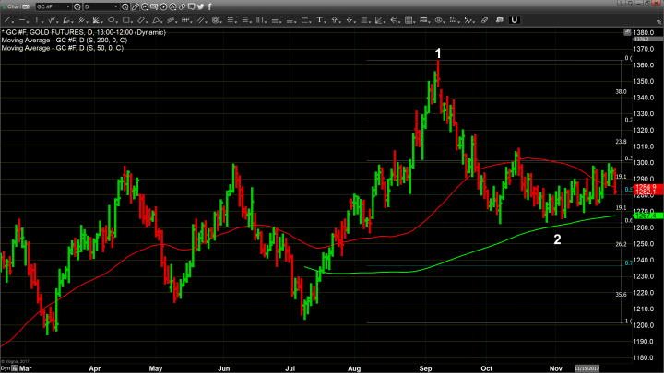Click the eraser tool in toolbar
664x373 pixels.
coord(485,19)
